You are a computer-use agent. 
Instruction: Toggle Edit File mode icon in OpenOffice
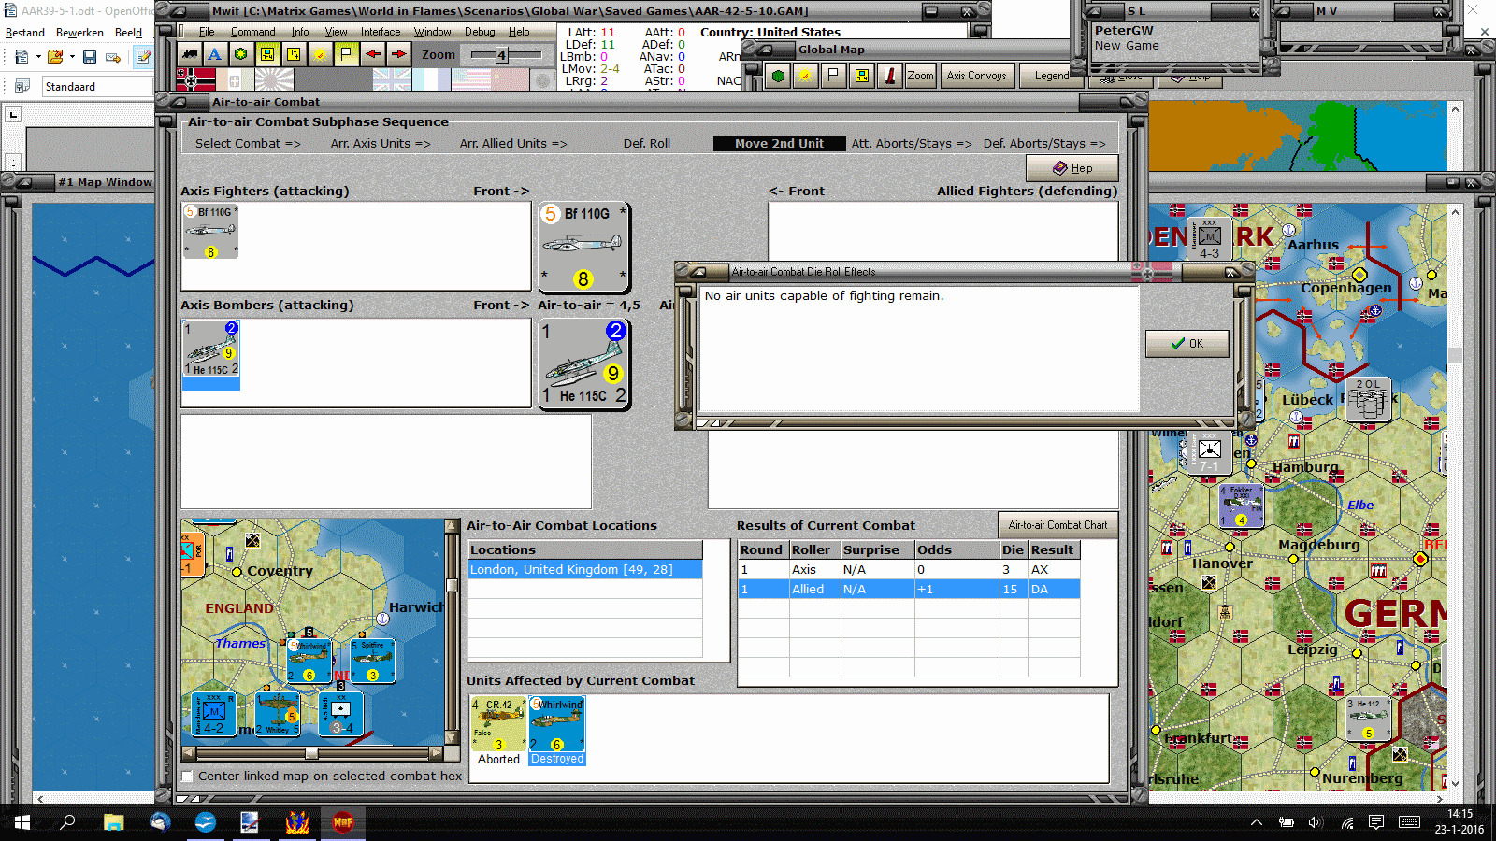143,57
